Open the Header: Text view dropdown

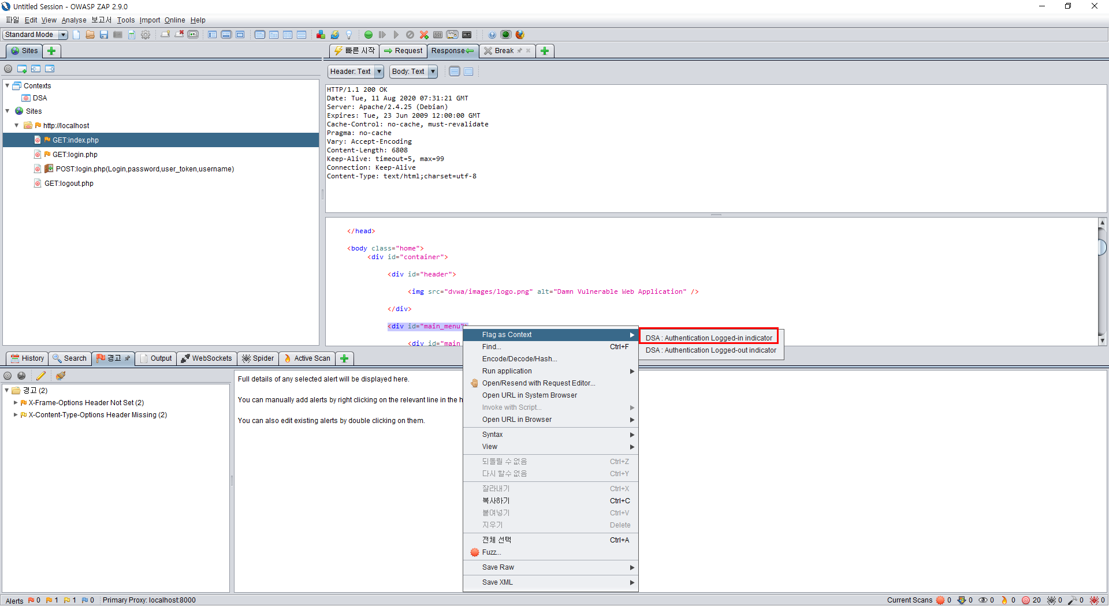[x=356, y=72]
